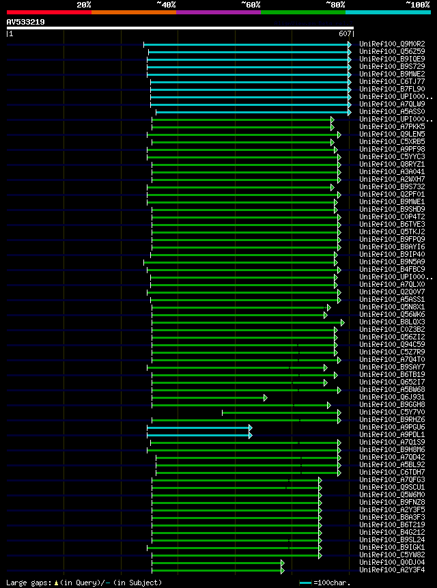Select the AV533219 query sequence name
The image size is (437, 588).
[x=25, y=22]
